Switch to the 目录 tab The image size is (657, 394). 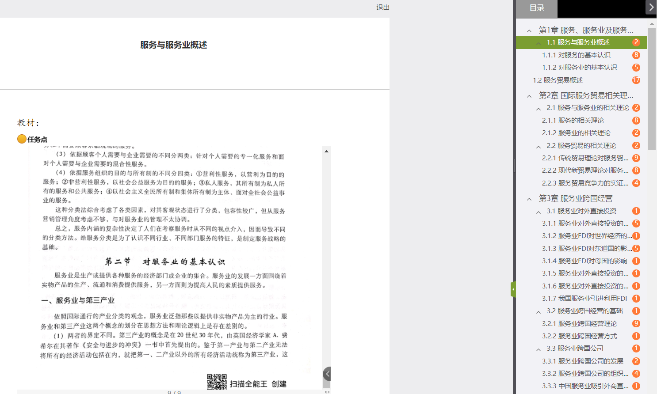coord(537,8)
